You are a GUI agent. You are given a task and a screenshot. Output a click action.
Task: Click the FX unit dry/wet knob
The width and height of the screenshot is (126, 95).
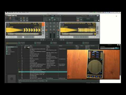10,18
